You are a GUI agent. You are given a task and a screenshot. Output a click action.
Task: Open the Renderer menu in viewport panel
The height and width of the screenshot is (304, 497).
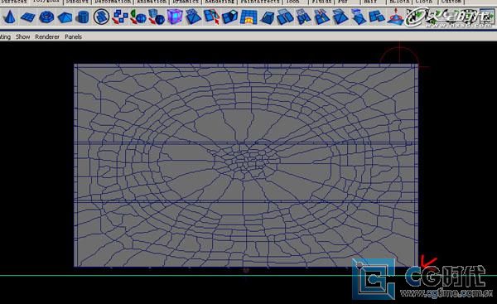point(47,36)
